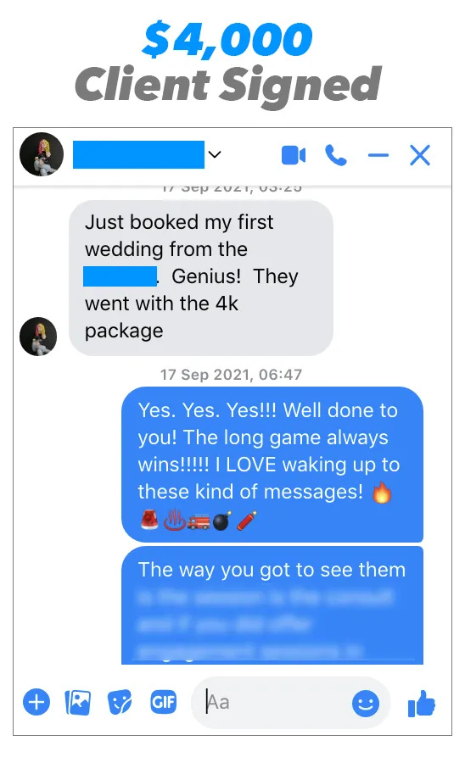Choose a sticker with the sticker icon

pyautogui.click(x=120, y=702)
